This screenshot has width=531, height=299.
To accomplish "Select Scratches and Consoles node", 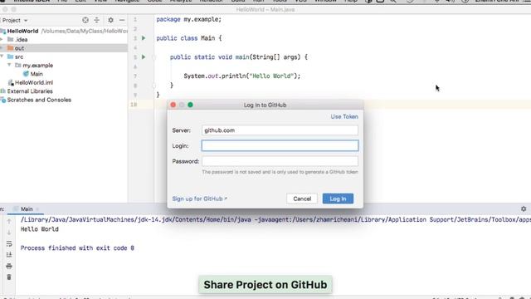I will point(39,100).
